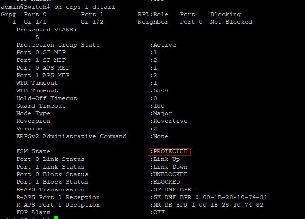Click the green terminal cursor block
Image resolution: width=305 pixels, height=219 pixels.
pos(56,218)
